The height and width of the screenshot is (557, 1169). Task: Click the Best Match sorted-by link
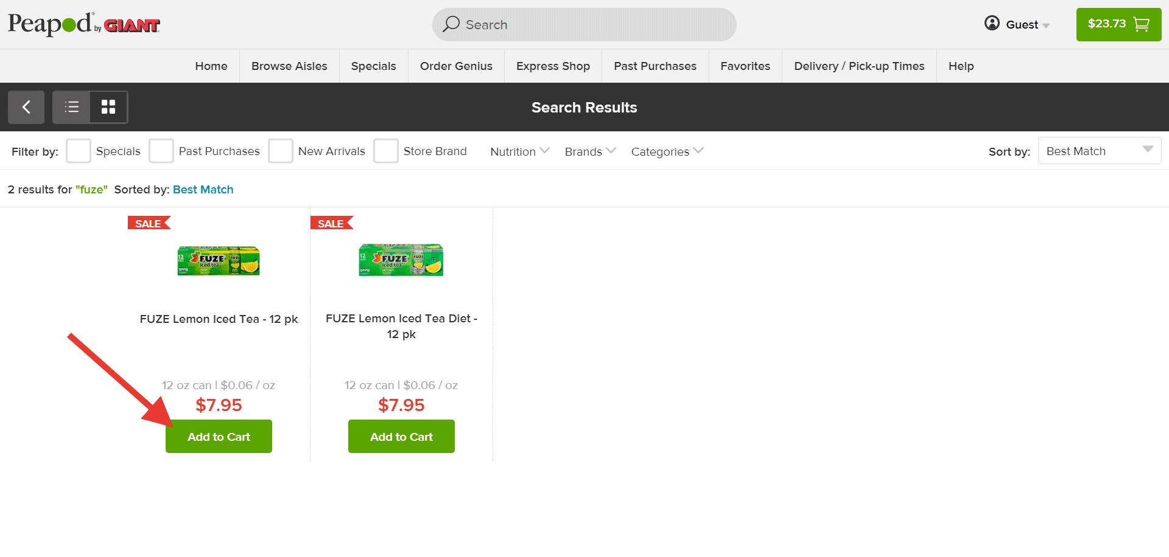(x=203, y=189)
